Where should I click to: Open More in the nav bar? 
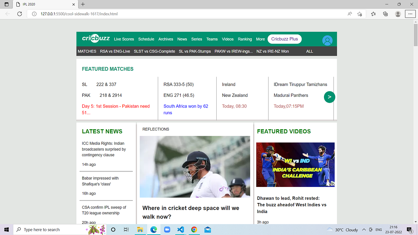pos(261,39)
